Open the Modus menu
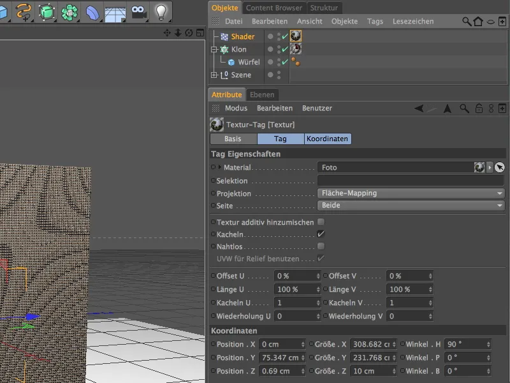The width and height of the screenshot is (510, 383). [x=236, y=108]
